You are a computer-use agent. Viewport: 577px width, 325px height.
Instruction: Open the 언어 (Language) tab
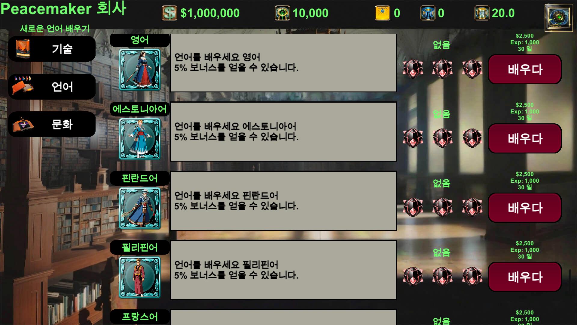(52, 87)
